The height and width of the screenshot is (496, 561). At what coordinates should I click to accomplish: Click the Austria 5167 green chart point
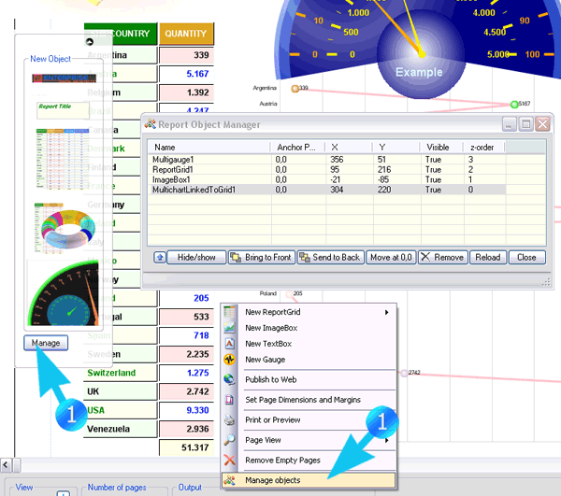coord(514,105)
